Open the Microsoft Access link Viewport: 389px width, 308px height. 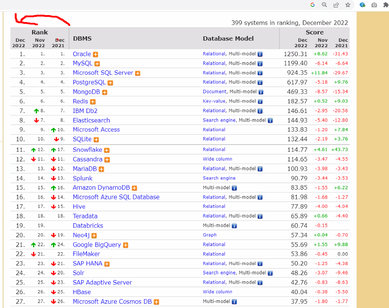click(96, 130)
